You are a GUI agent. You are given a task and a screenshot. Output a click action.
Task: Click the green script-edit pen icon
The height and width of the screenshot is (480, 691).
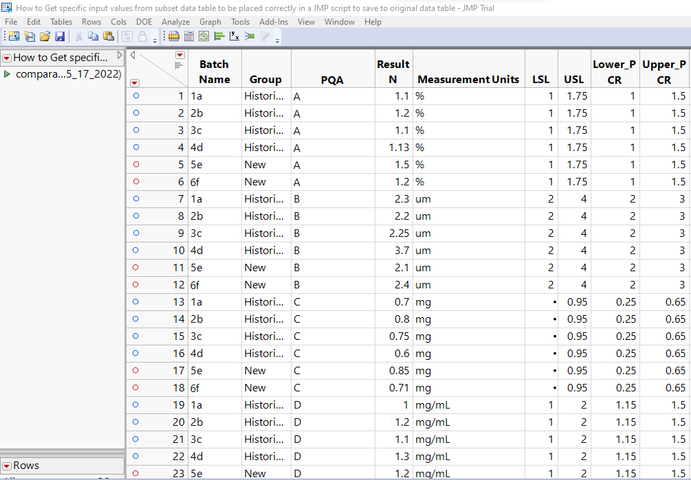click(266, 36)
